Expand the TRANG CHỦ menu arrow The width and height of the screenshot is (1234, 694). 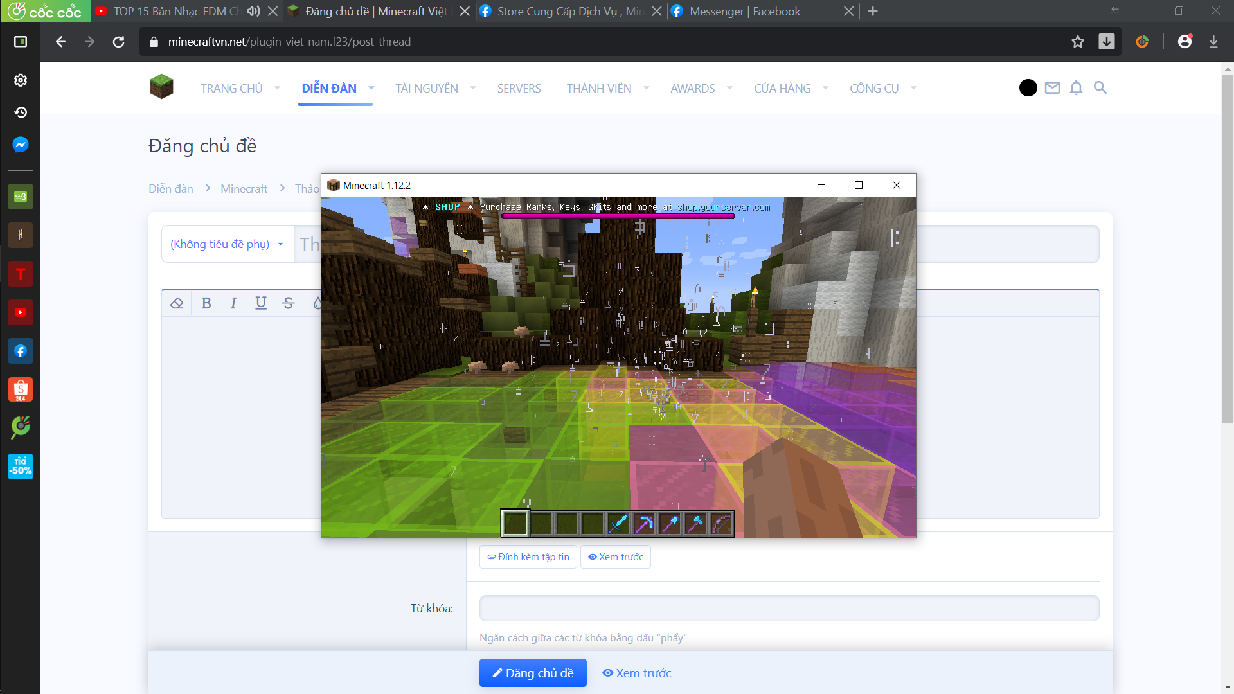point(278,89)
